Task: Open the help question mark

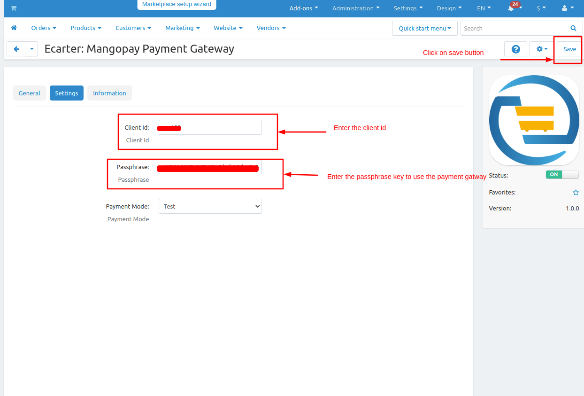Action: (515, 49)
